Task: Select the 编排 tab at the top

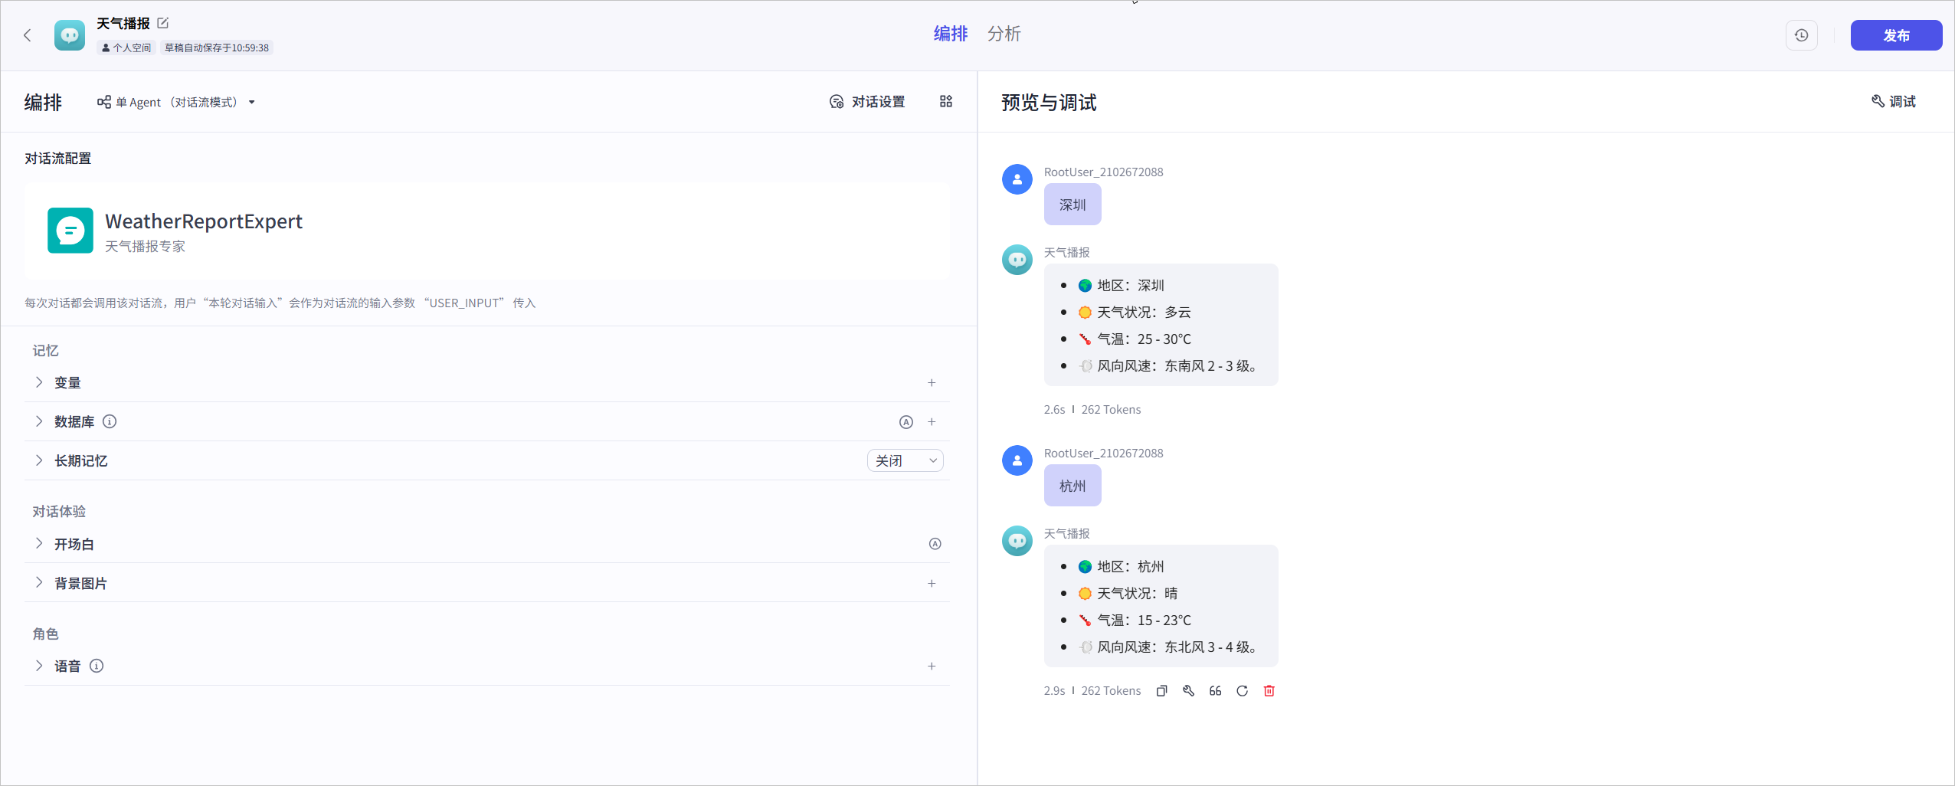Action: (950, 34)
